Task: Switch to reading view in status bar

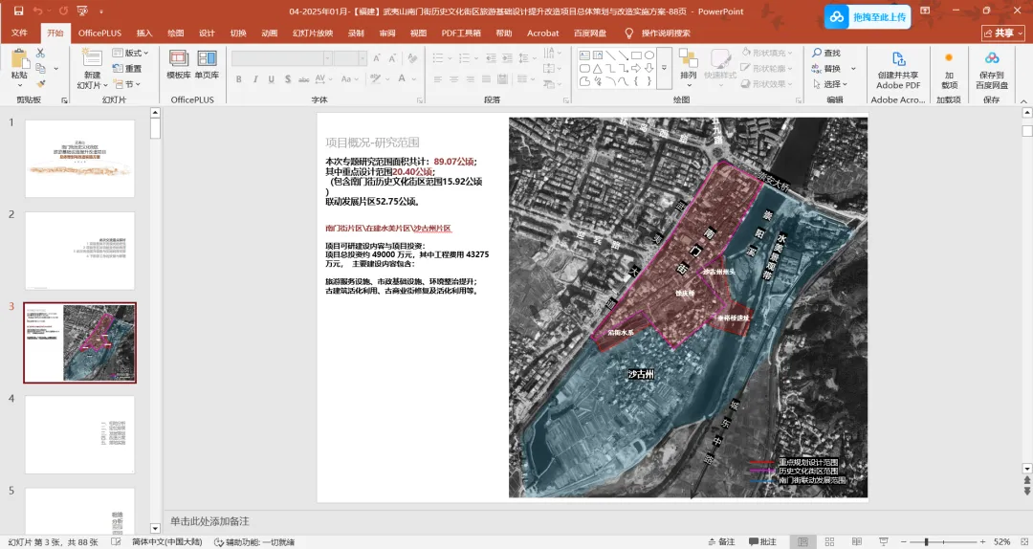Action: [x=859, y=541]
